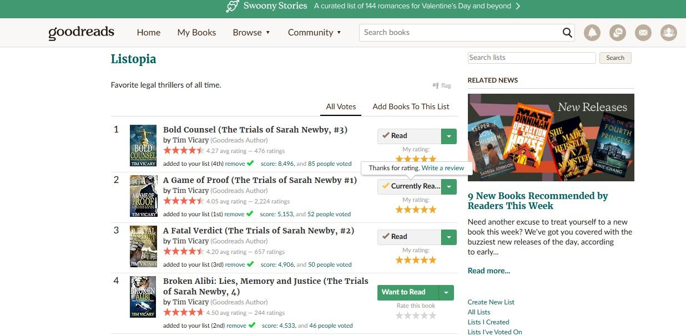Viewport: 686px width, 336px height.
Task: Rate Broken Alibi five stars
Action: click(x=432, y=315)
